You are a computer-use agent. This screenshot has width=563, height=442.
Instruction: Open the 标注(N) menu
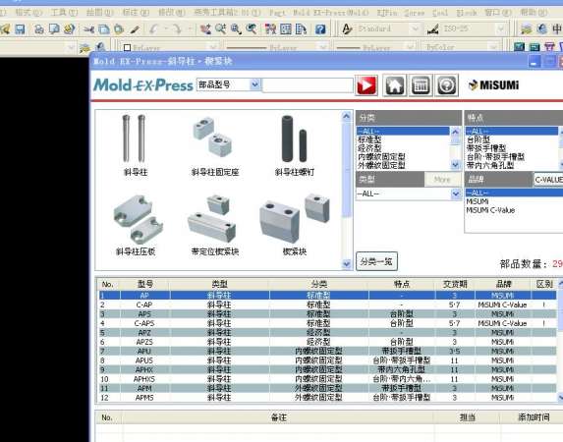pos(136,13)
